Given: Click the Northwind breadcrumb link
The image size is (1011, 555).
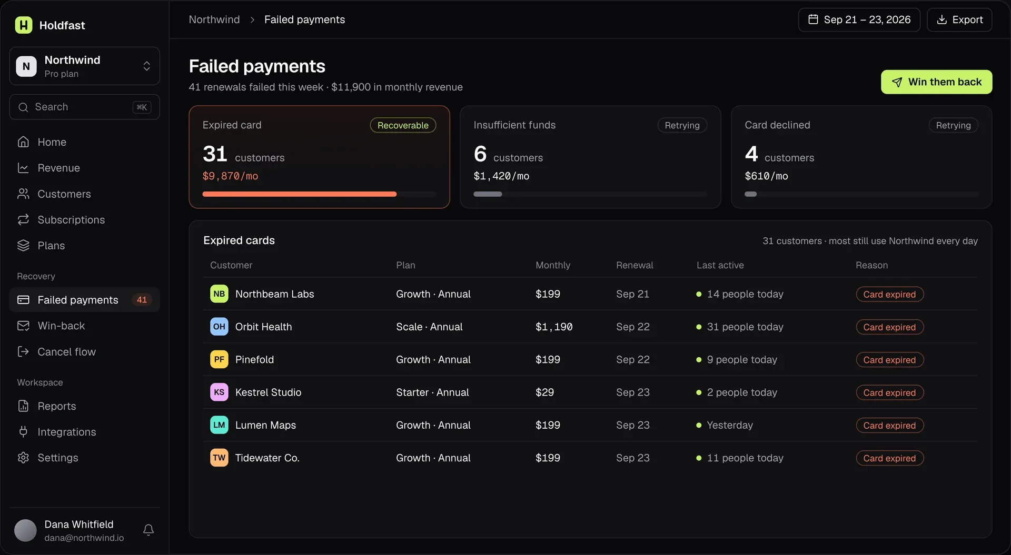Looking at the screenshot, I should click(x=214, y=19).
